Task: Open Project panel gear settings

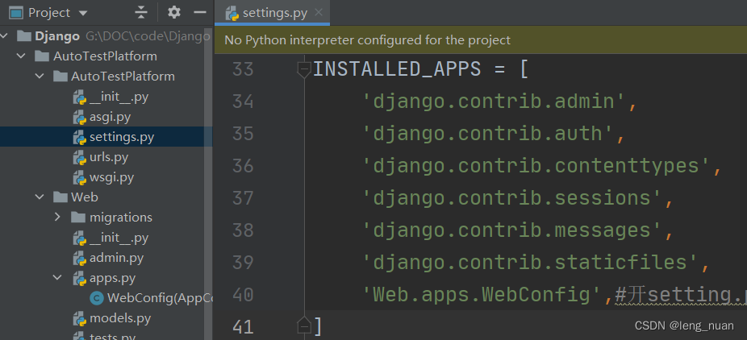Action: coord(174,13)
